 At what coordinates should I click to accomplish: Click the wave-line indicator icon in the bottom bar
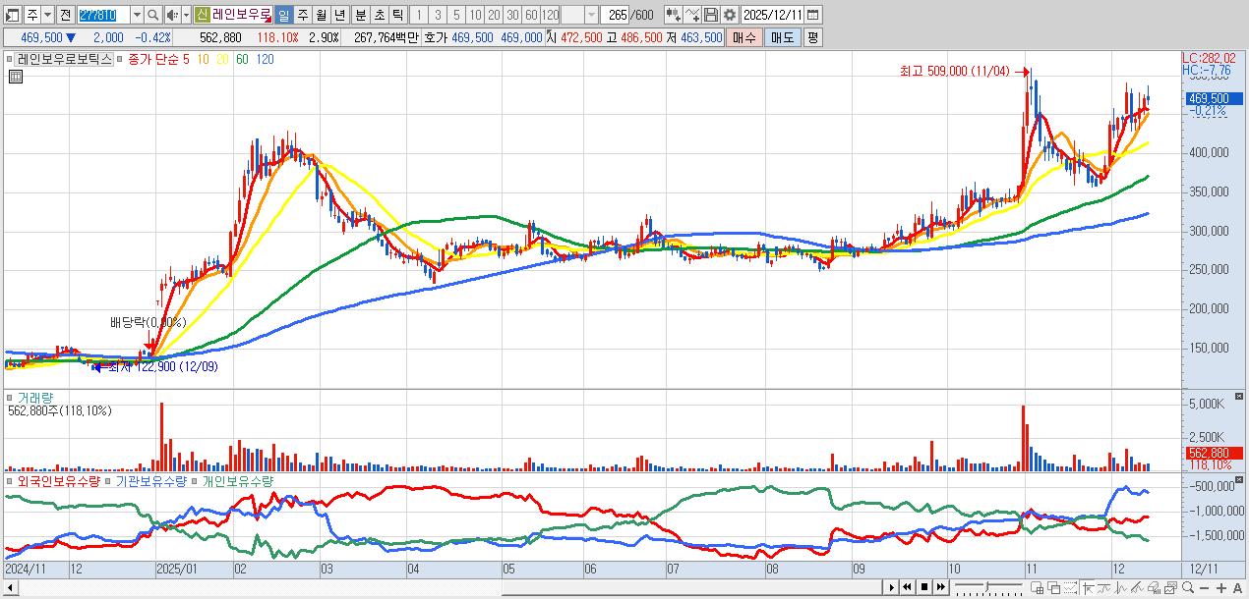click(1103, 587)
